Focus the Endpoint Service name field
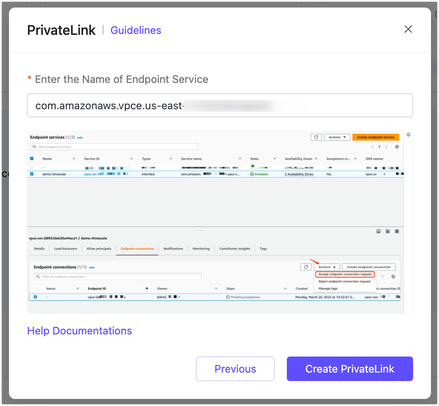Screen dimensions: 439x406 pyautogui.click(x=219, y=106)
